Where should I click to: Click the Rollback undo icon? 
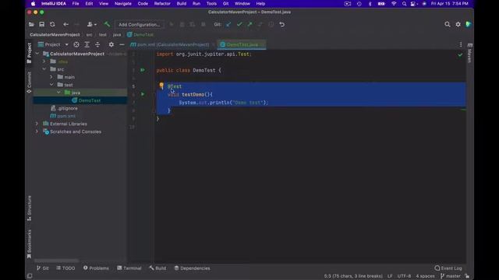pyautogui.click(x=282, y=24)
